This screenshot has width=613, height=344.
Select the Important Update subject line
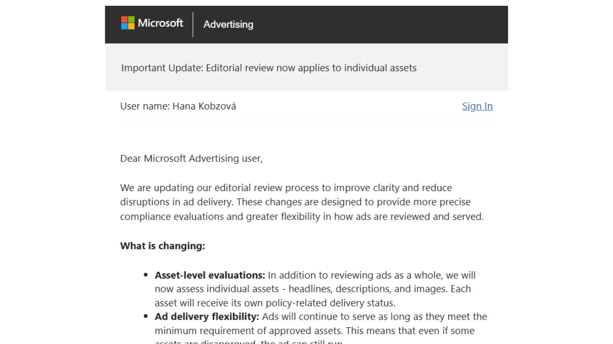268,67
